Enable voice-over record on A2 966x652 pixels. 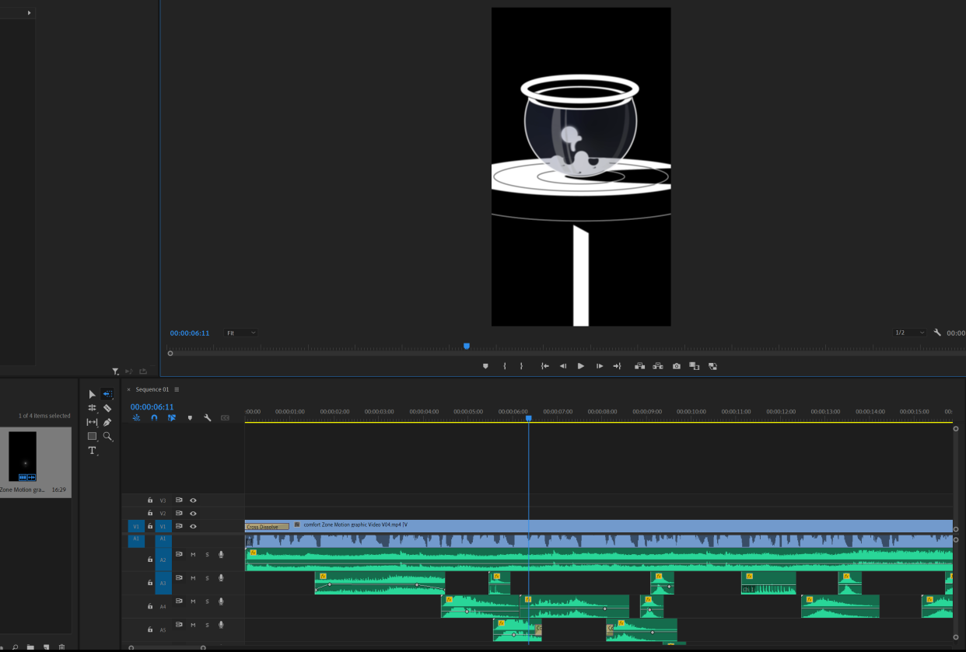(x=221, y=554)
